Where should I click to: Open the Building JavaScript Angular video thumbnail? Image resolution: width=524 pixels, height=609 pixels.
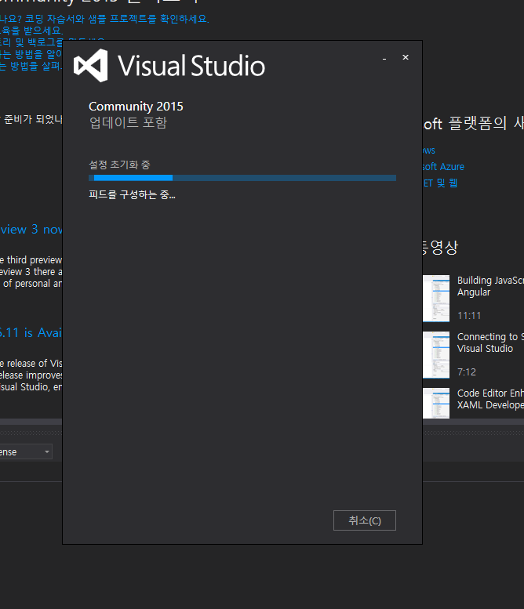[436, 299]
